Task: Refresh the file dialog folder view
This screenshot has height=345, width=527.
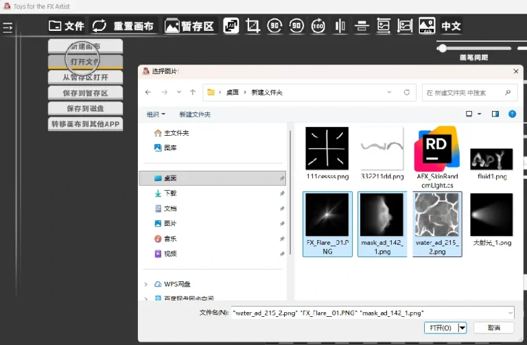Action: (407, 92)
